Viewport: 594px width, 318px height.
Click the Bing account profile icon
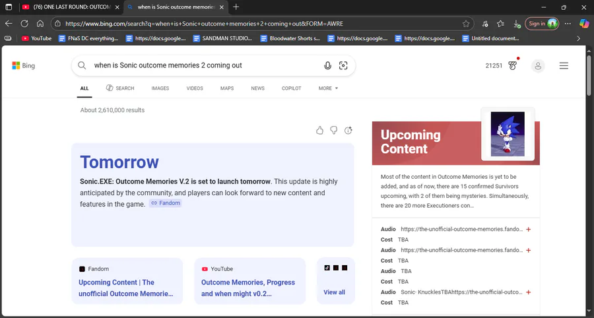click(539, 65)
